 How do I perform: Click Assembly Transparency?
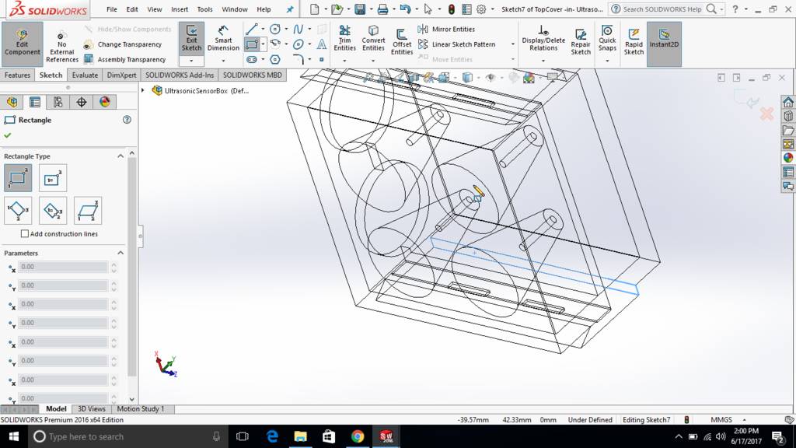click(x=125, y=59)
